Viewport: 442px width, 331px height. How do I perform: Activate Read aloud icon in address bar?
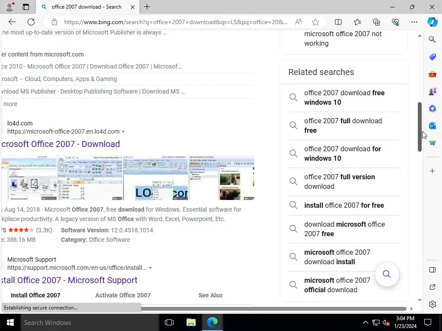tap(298, 22)
